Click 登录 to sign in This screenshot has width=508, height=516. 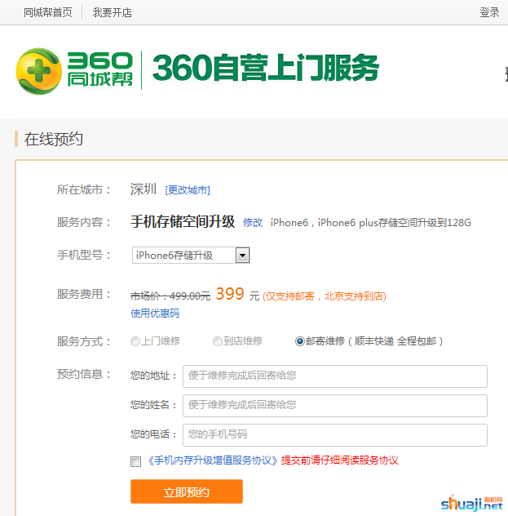pyautogui.click(x=489, y=12)
